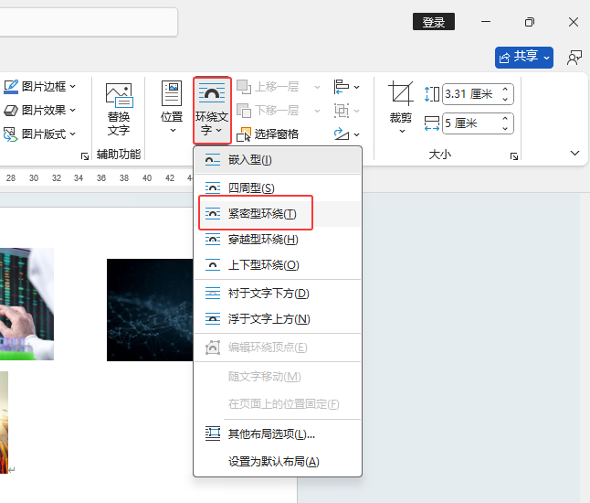Collapse the ribbon with the chevron

574,153
